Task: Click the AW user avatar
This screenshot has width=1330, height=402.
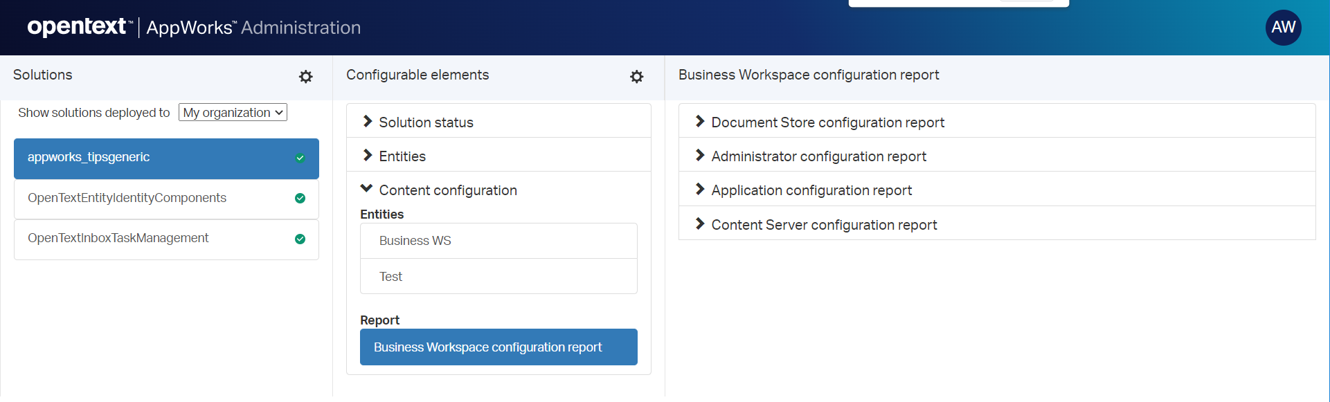Action: click(x=1283, y=28)
